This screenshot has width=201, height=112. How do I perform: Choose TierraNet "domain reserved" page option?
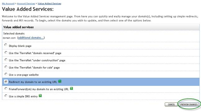[x=6, y=53]
